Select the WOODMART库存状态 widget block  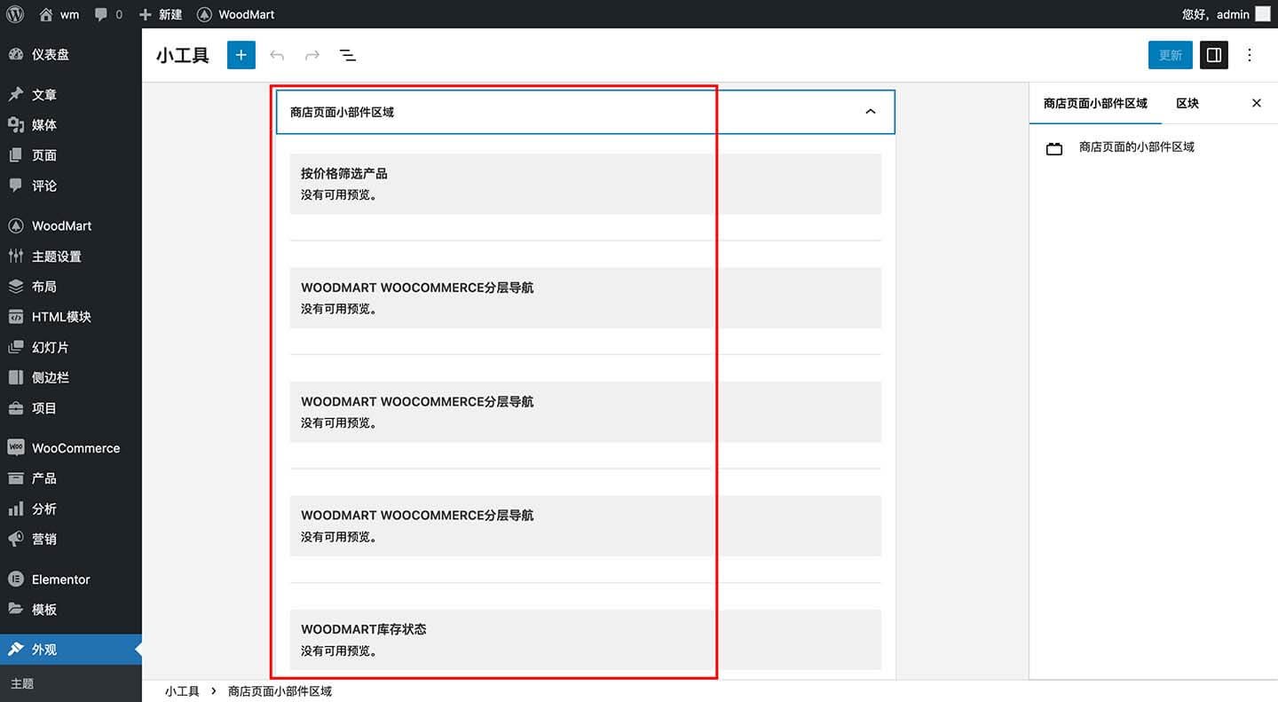[x=586, y=639]
